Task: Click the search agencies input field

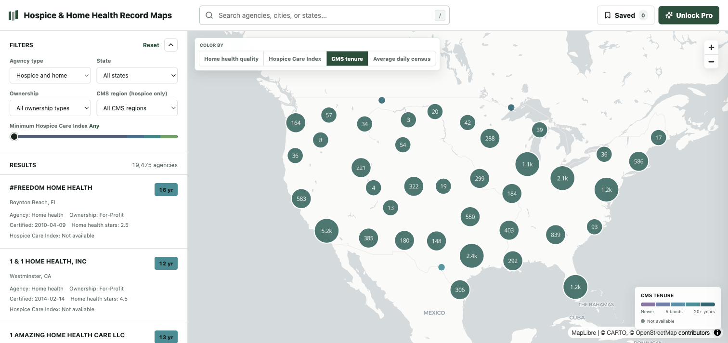Action: click(325, 15)
